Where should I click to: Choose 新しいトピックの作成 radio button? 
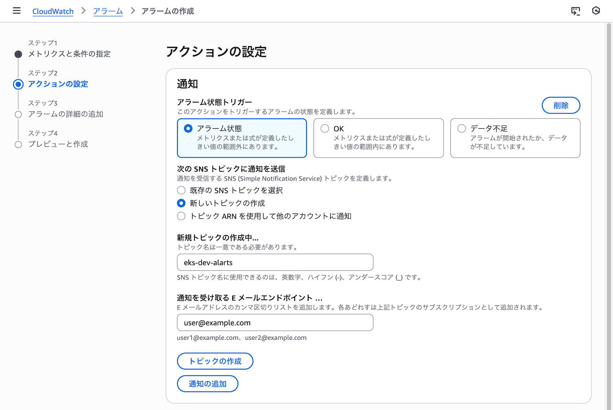(x=181, y=203)
